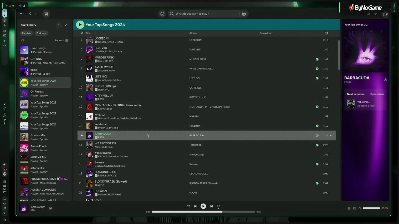Image resolution: width=399 pixels, height=224 pixels.
Task: Play the BARRACUDA row via its play icon
Action: click(x=82, y=135)
